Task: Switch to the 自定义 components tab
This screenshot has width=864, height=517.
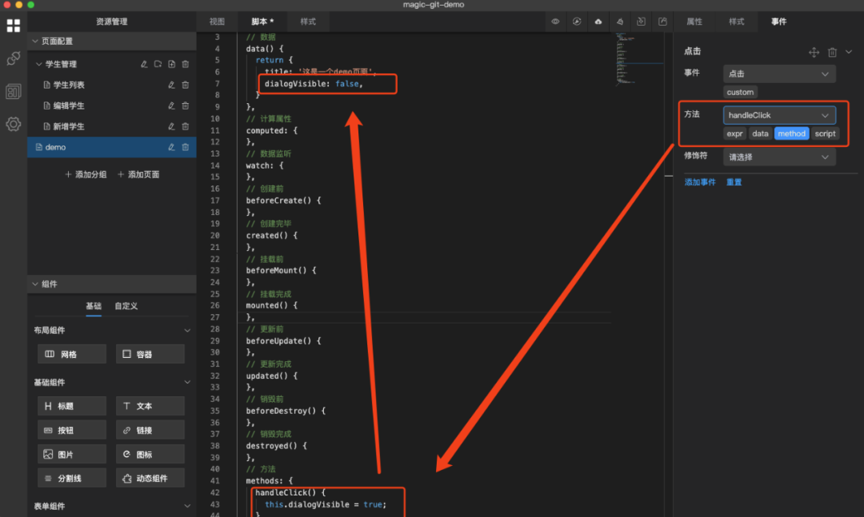Action: click(x=126, y=306)
